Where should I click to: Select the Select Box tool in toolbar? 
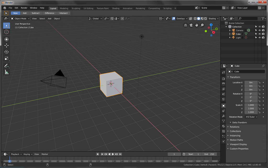tap(7, 26)
